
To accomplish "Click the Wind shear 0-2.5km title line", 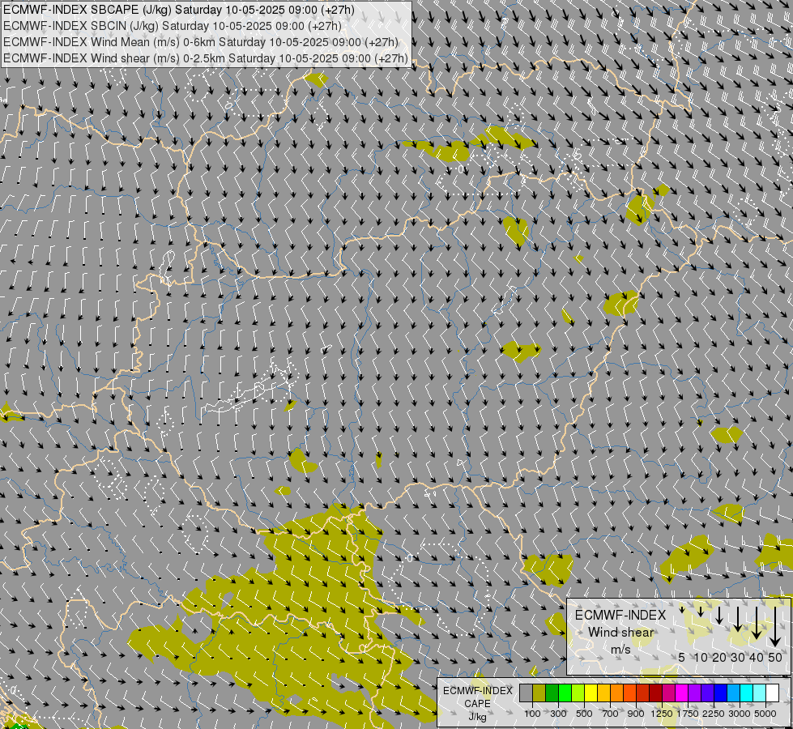I will (x=205, y=58).
